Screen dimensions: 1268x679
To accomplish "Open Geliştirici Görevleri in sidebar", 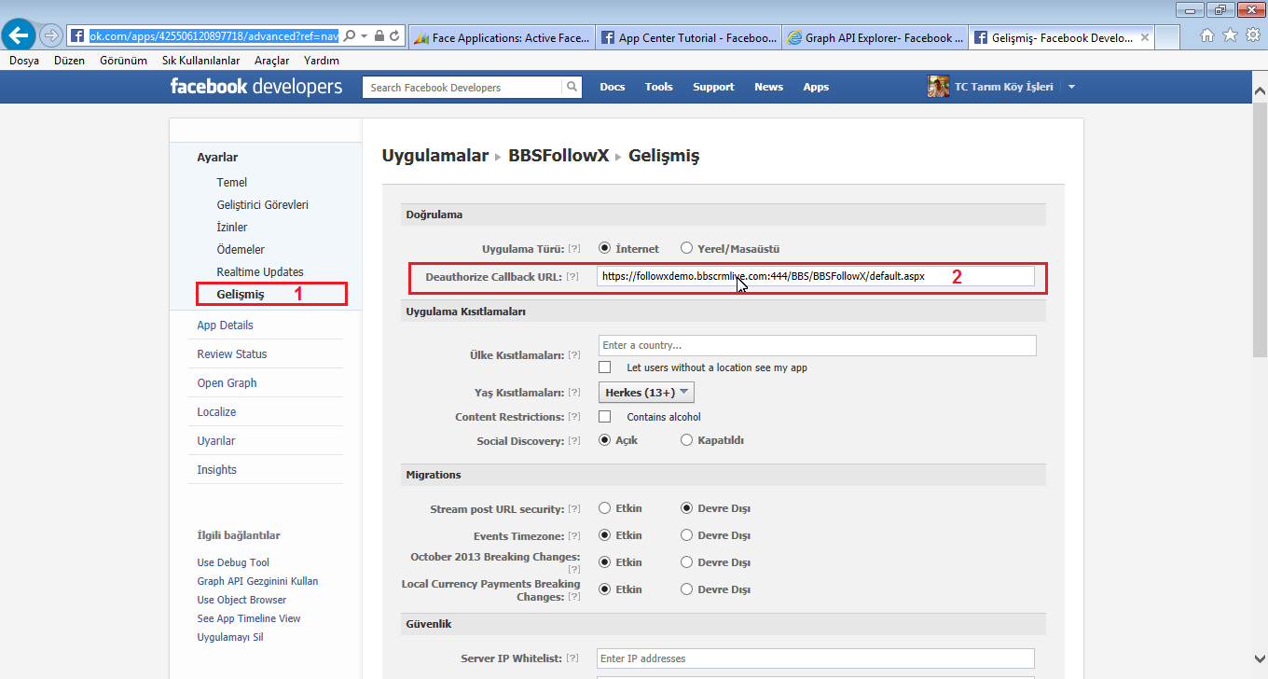I will pyautogui.click(x=262, y=205).
